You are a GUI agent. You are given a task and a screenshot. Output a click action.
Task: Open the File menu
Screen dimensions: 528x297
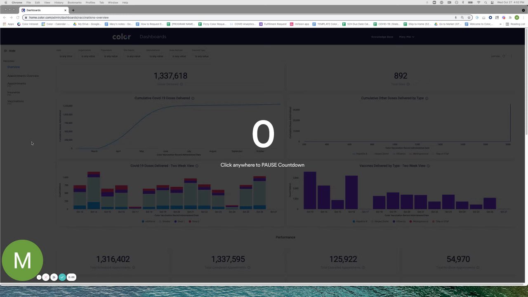coord(28,2)
